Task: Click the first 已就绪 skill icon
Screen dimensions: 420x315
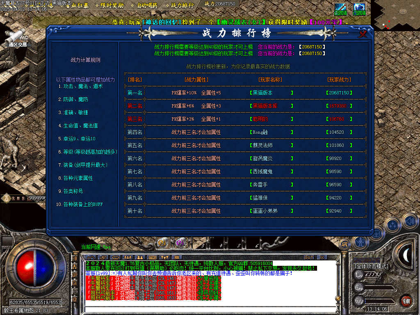Action: coord(340,8)
